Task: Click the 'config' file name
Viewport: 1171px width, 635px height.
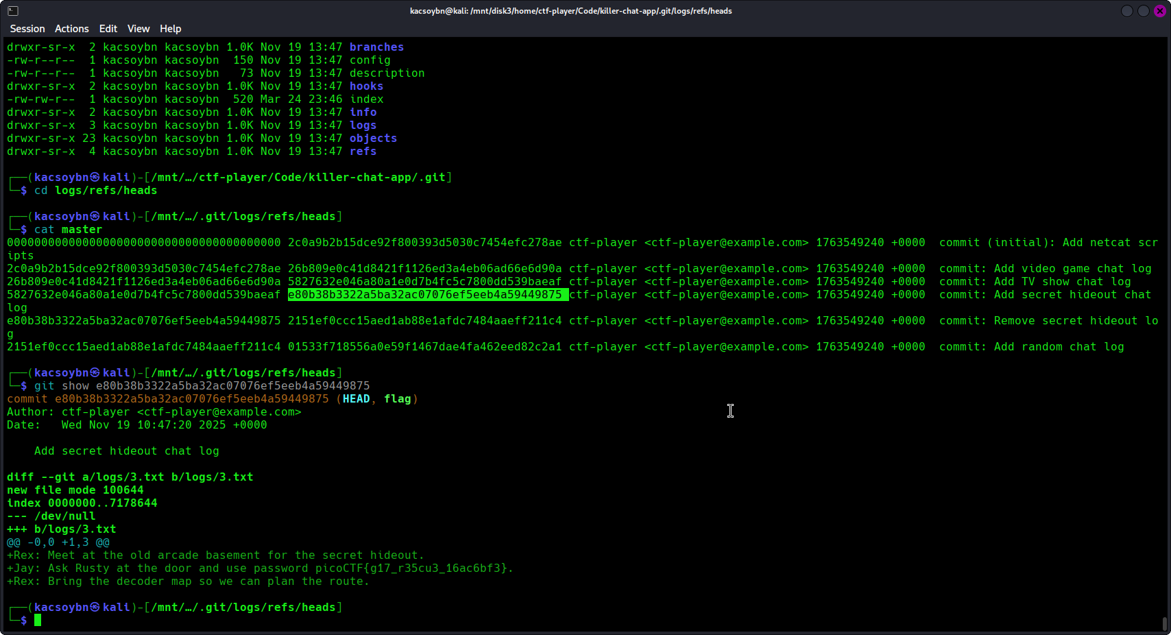Action: tap(370, 60)
